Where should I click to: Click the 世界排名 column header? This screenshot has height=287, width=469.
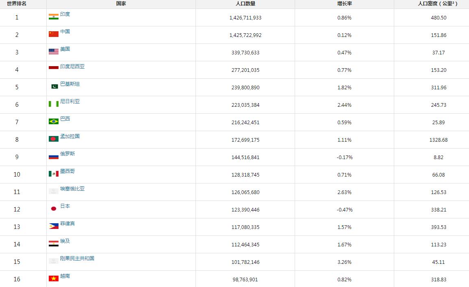[x=17, y=4]
